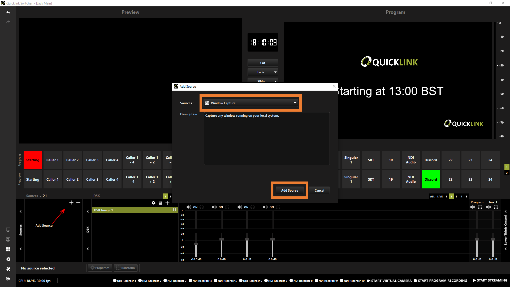Mute the Program output speaker icon
The height and width of the screenshot is (287, 510).
[473, 207]
